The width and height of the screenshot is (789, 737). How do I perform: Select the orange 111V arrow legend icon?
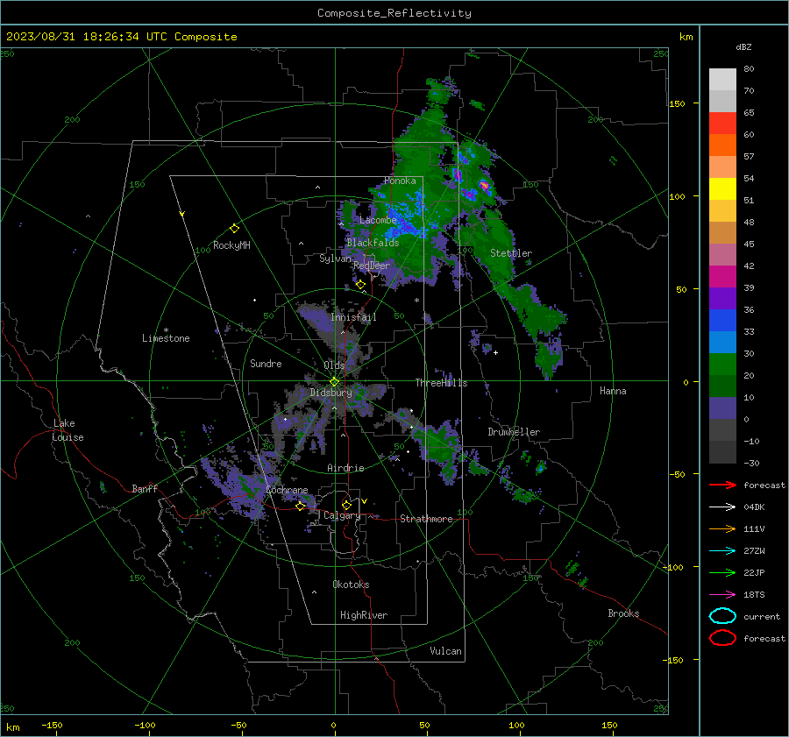(722, 528)
